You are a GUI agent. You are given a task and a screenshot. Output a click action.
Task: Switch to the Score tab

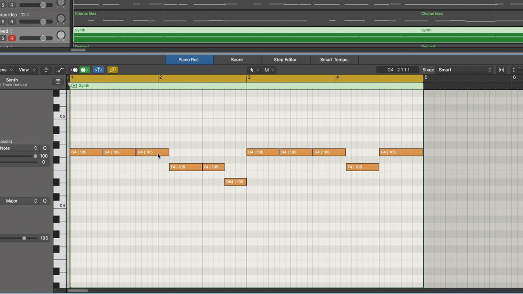(x=237, y=59)
